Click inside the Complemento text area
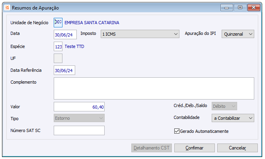This screenshot has width=265, height=159. (x=154, y=88)
